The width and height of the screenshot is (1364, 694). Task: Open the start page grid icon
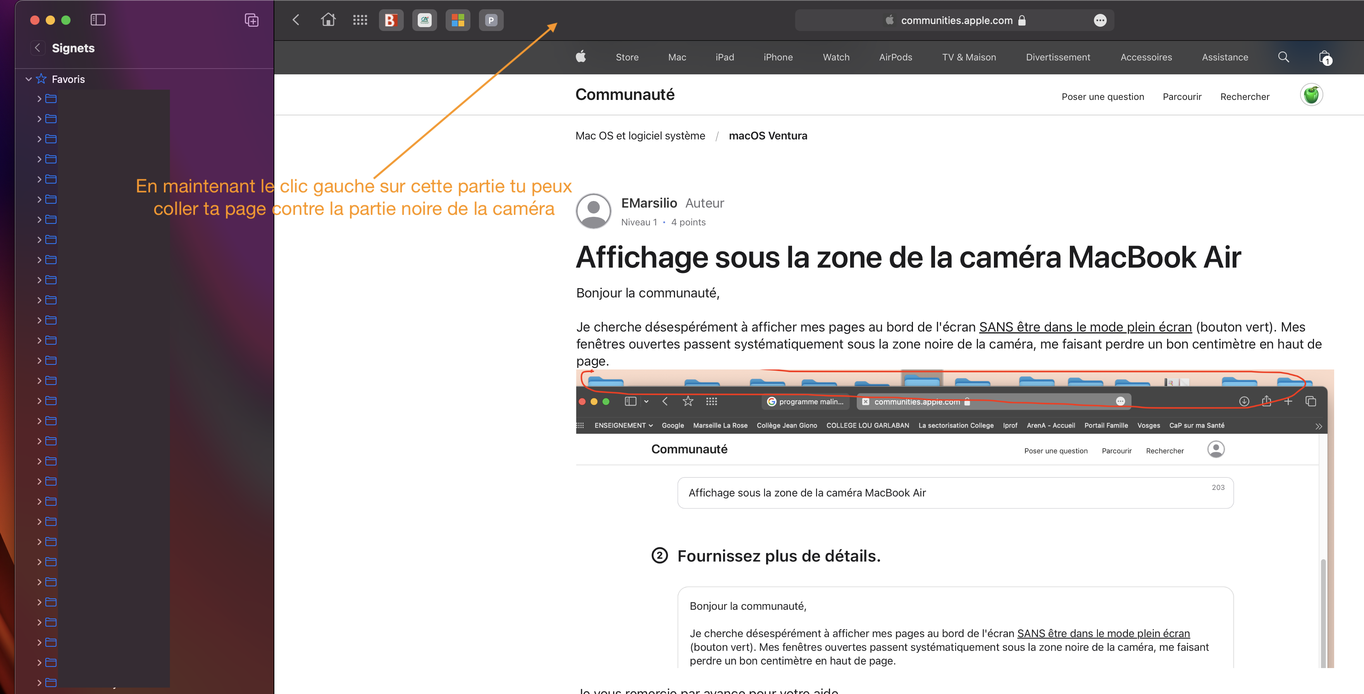coord(360,20)
